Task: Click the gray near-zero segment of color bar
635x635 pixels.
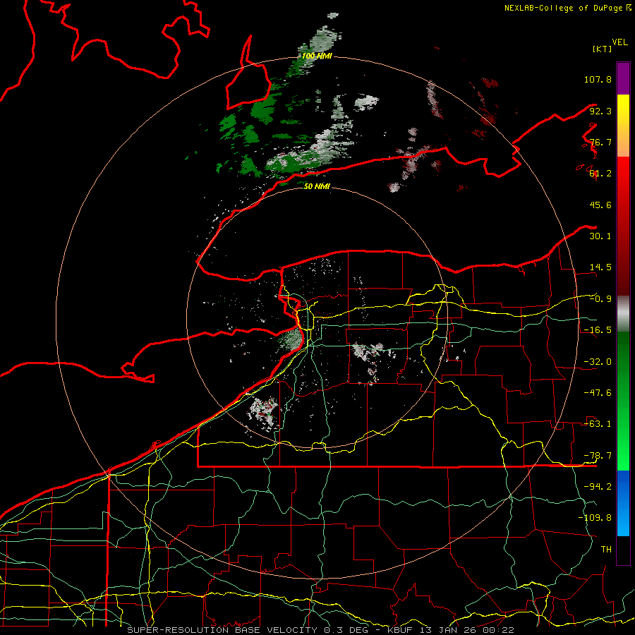Action: (x=623, y=314)
